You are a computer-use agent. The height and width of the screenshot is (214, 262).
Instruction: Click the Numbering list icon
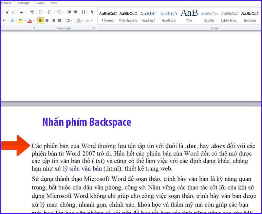point(50,12)
